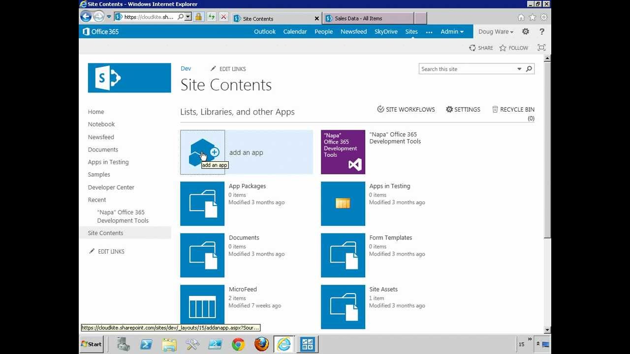Expand the Admin dropdown menu
Viewport: 630px width, 354px height.
tap(452, 31)
